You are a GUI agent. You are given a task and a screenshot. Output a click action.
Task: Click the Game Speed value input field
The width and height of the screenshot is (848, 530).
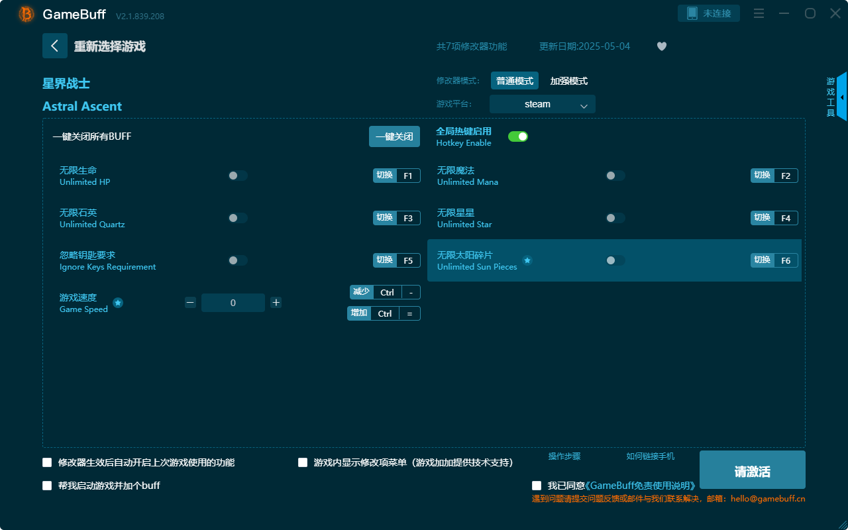[233, 302]
